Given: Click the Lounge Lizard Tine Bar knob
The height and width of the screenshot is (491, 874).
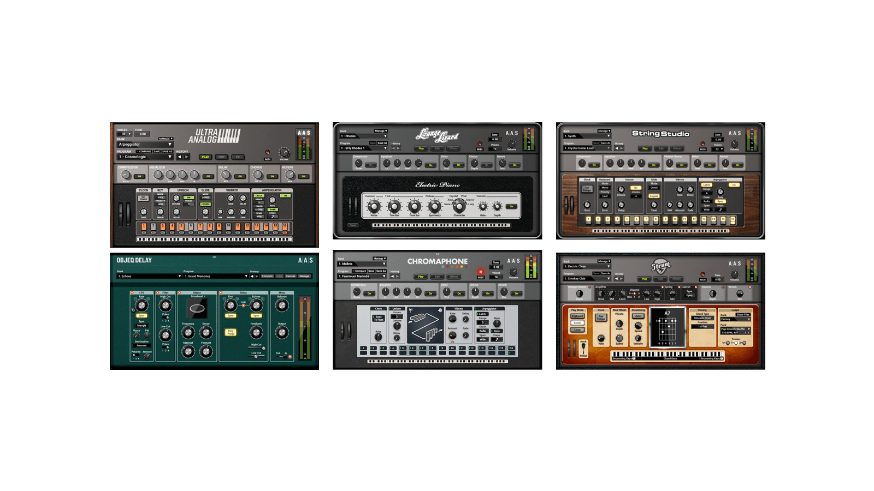Looking at the screenshot, I should click(394, 206).
